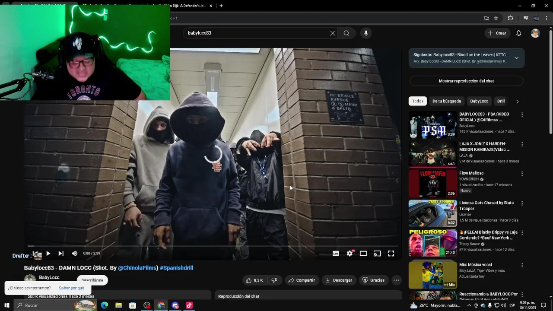Screen dimensions: 553x311
Task: Click Windows taskbar Buscar search box
Action: point(54,305)
